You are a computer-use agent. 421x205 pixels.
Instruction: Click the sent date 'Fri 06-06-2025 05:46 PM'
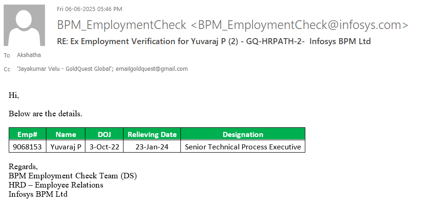click(x=90, y=9)
